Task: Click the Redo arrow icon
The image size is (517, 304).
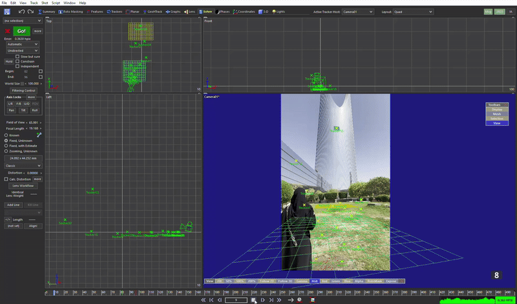Action: tap(30, 12)
